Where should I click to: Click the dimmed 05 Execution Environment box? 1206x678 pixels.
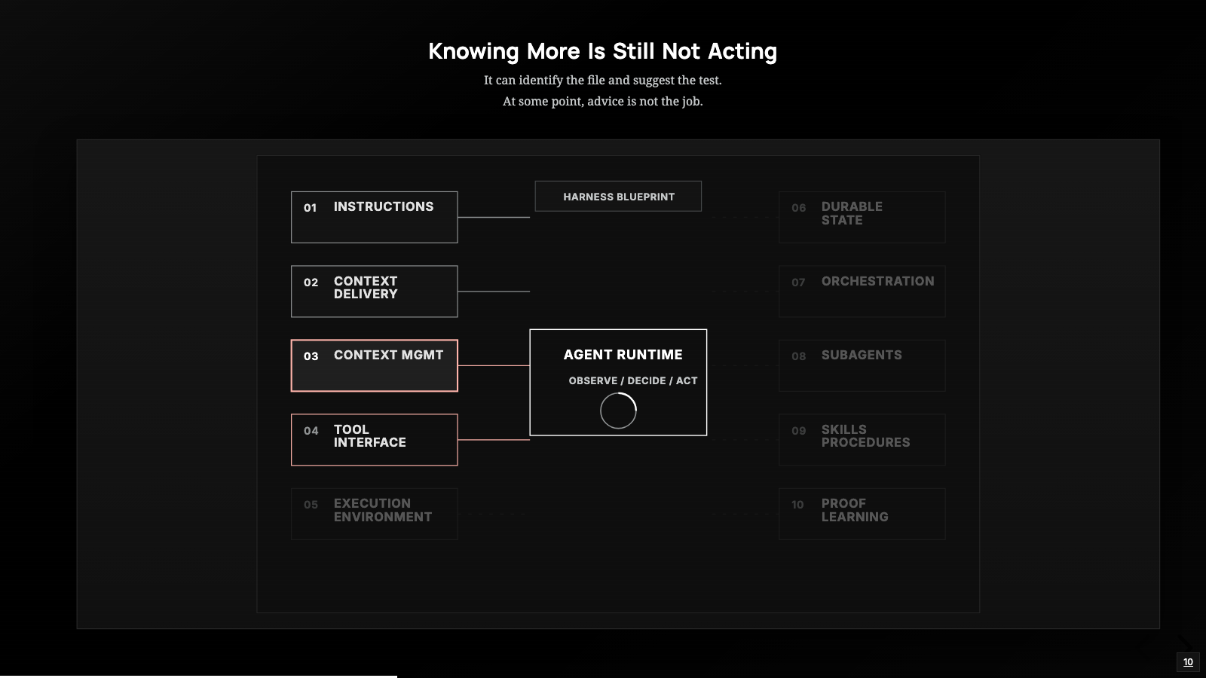pyautogui.click(x=374, y=514)
